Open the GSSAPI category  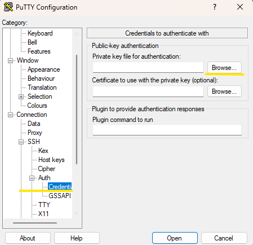(60, 196)
